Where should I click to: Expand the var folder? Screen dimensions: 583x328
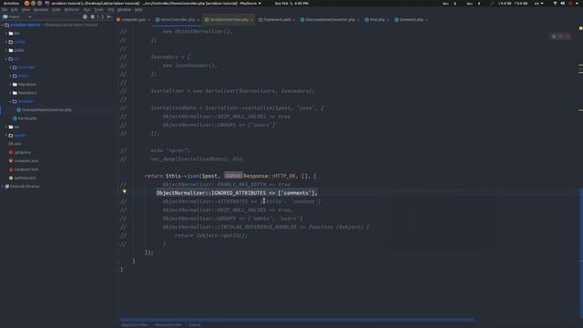point(6,127)
